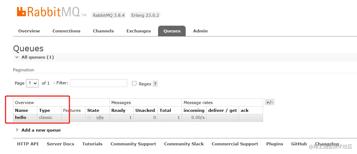Focus the Filter input field
357x154 pixels.
(x=99, y=83)
